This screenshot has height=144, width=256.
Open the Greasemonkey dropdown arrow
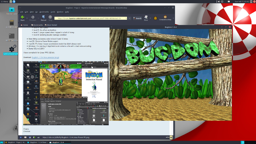pos(173,18)
